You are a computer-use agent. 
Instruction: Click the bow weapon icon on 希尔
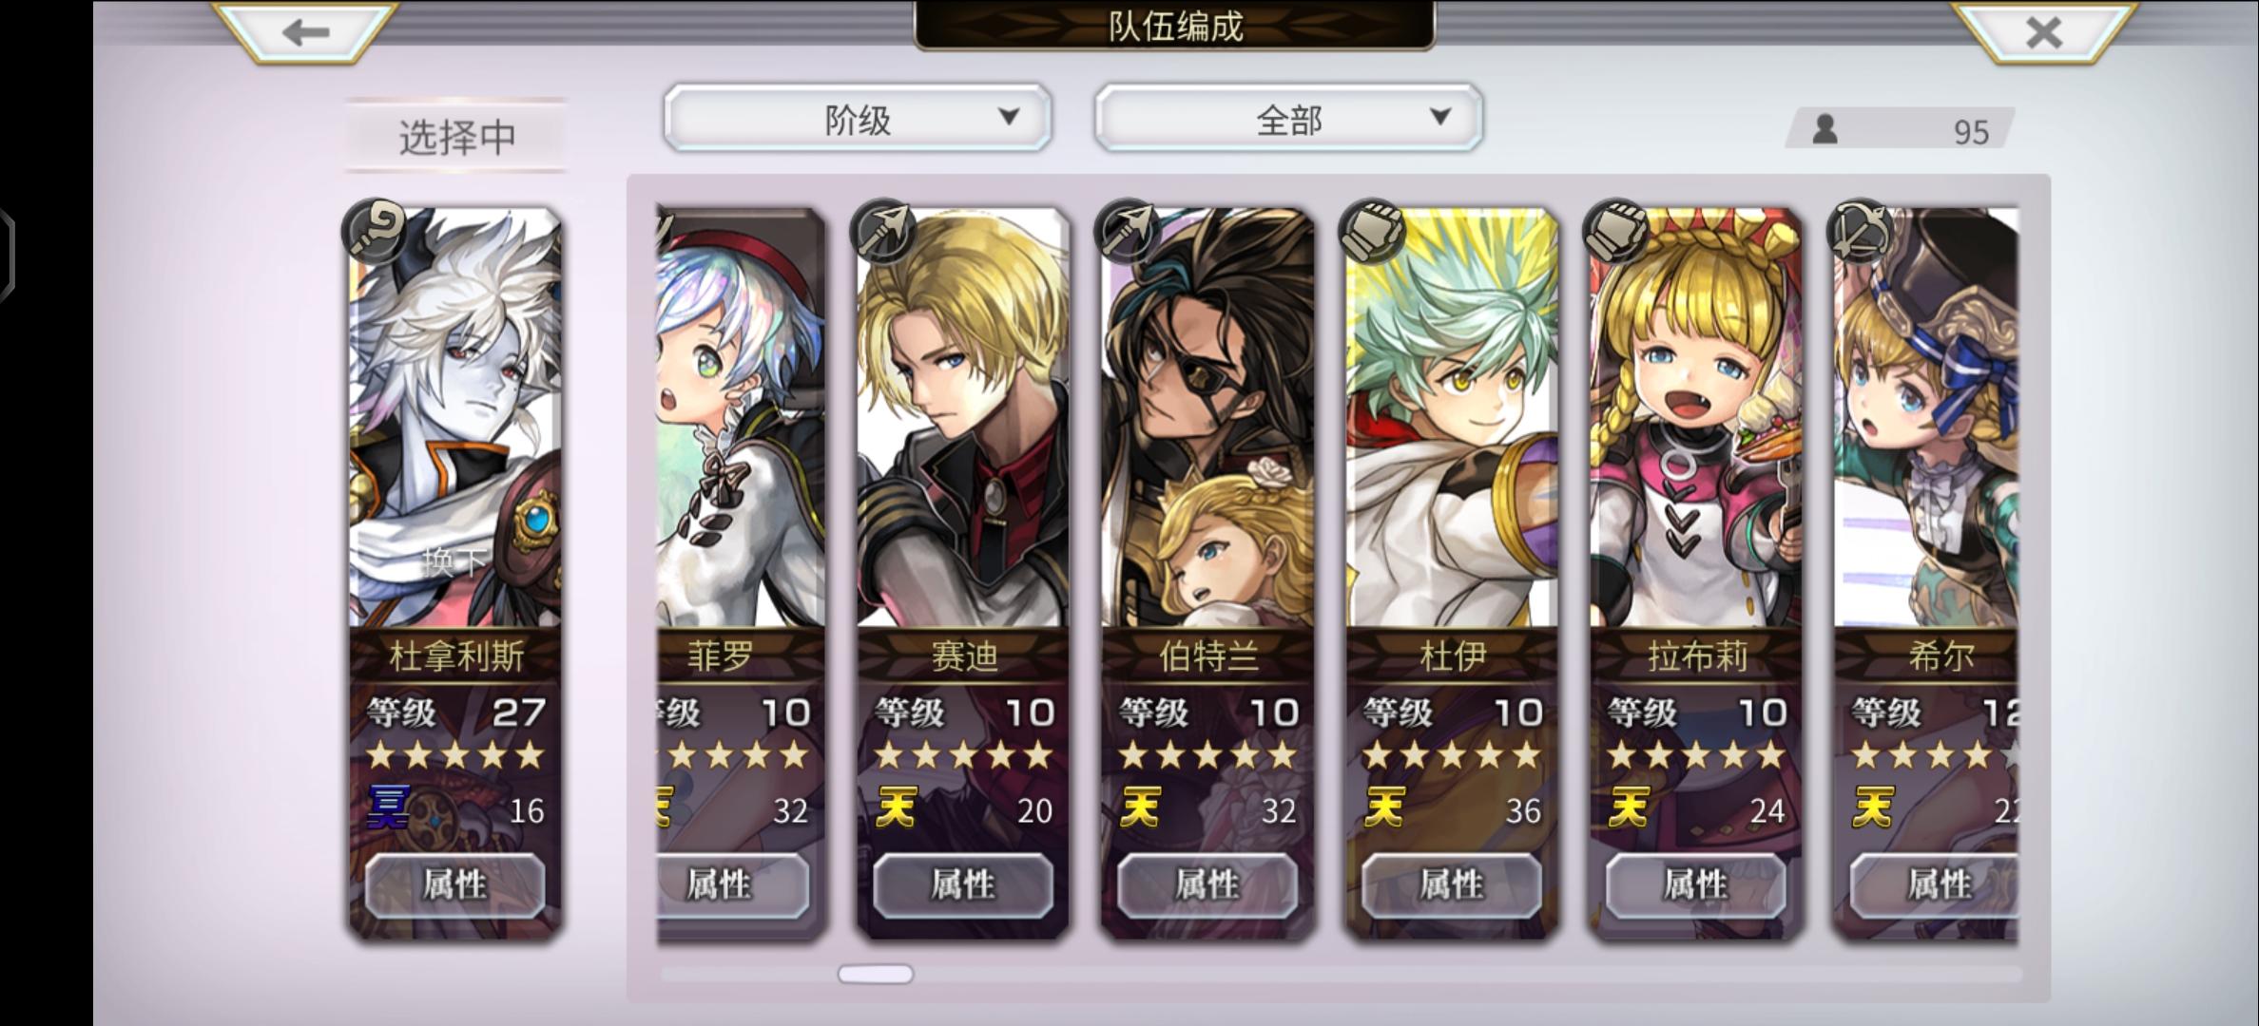pos(1861,231)
